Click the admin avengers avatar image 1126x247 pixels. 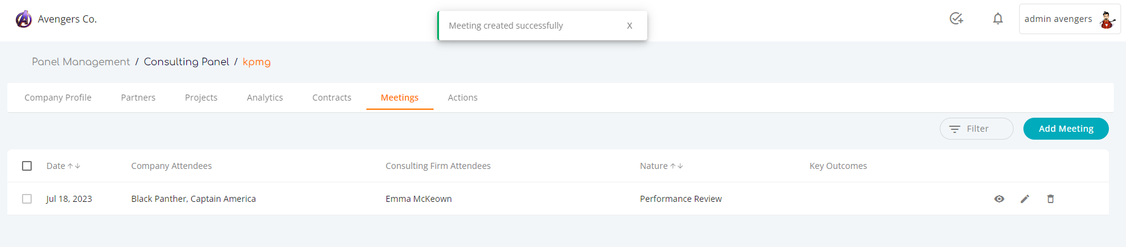pyautogui.click(x=1106, y=20)
